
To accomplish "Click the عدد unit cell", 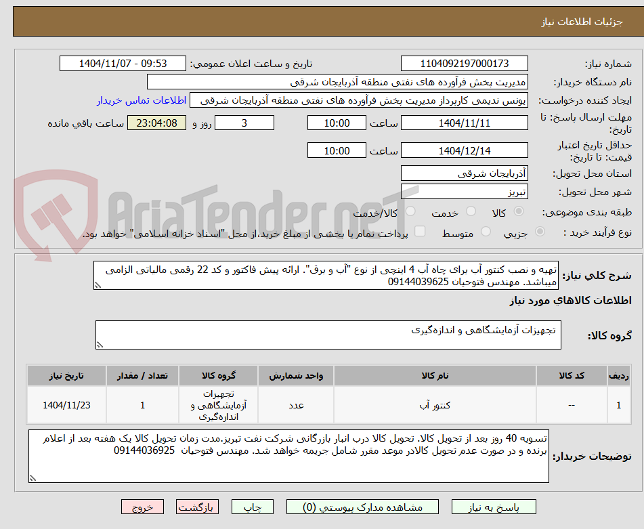I will tap(296, 405).
